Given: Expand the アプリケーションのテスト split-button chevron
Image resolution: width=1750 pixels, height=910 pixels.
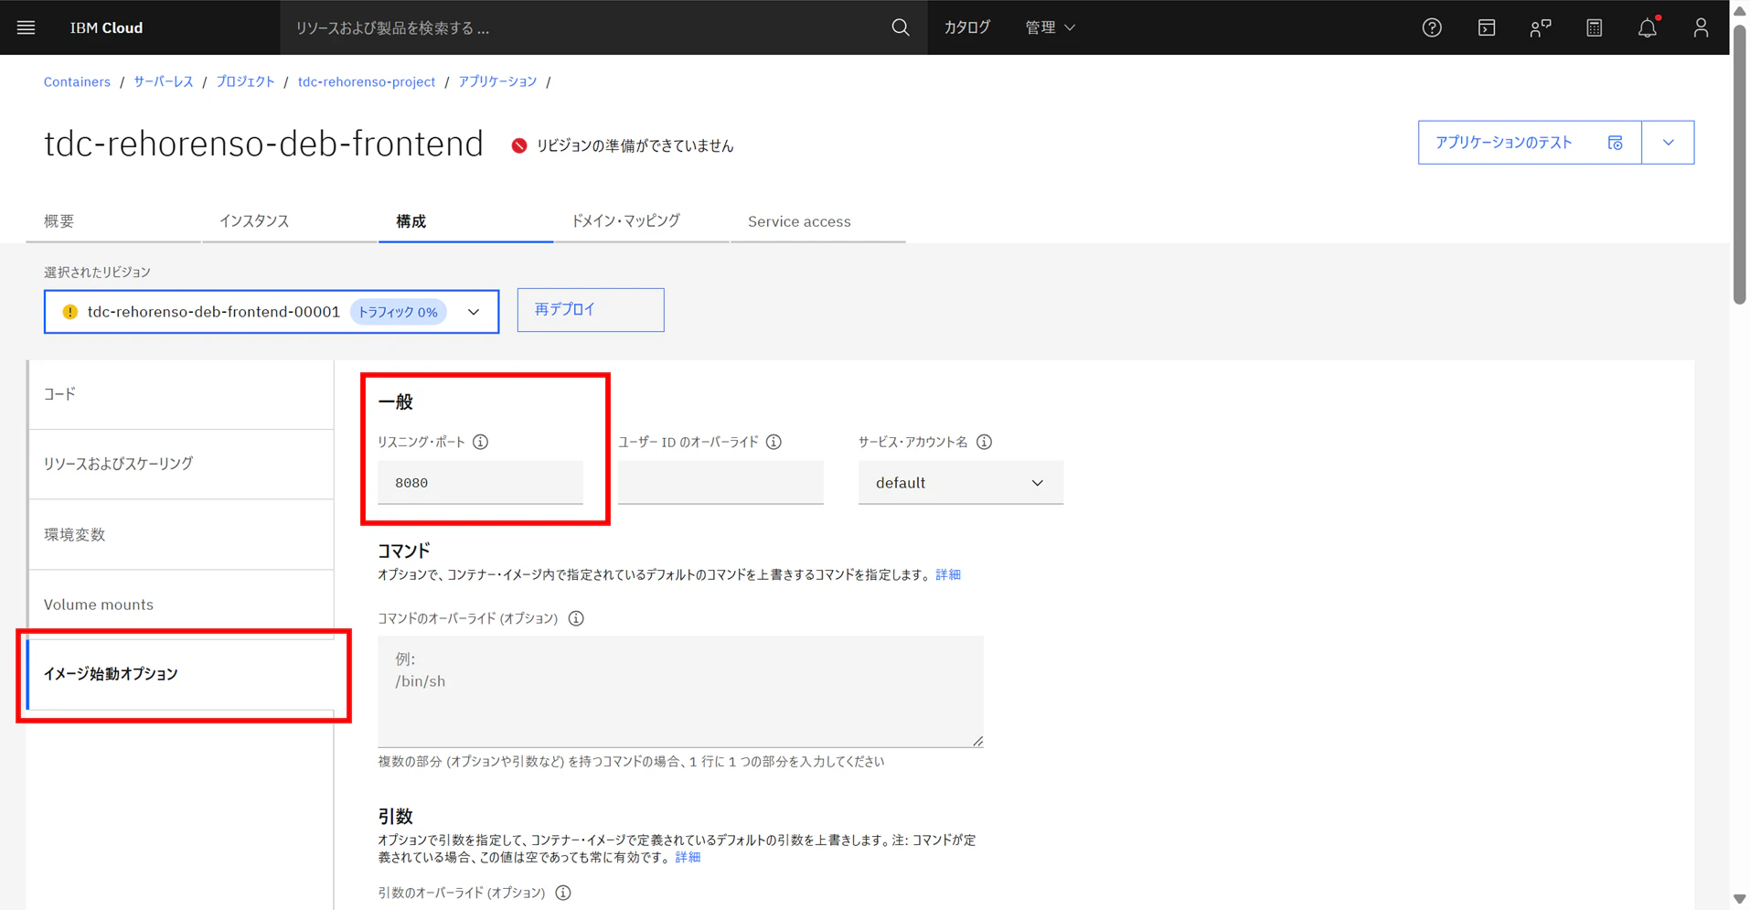Looking at the screenshot, I should coord(1668,143).
